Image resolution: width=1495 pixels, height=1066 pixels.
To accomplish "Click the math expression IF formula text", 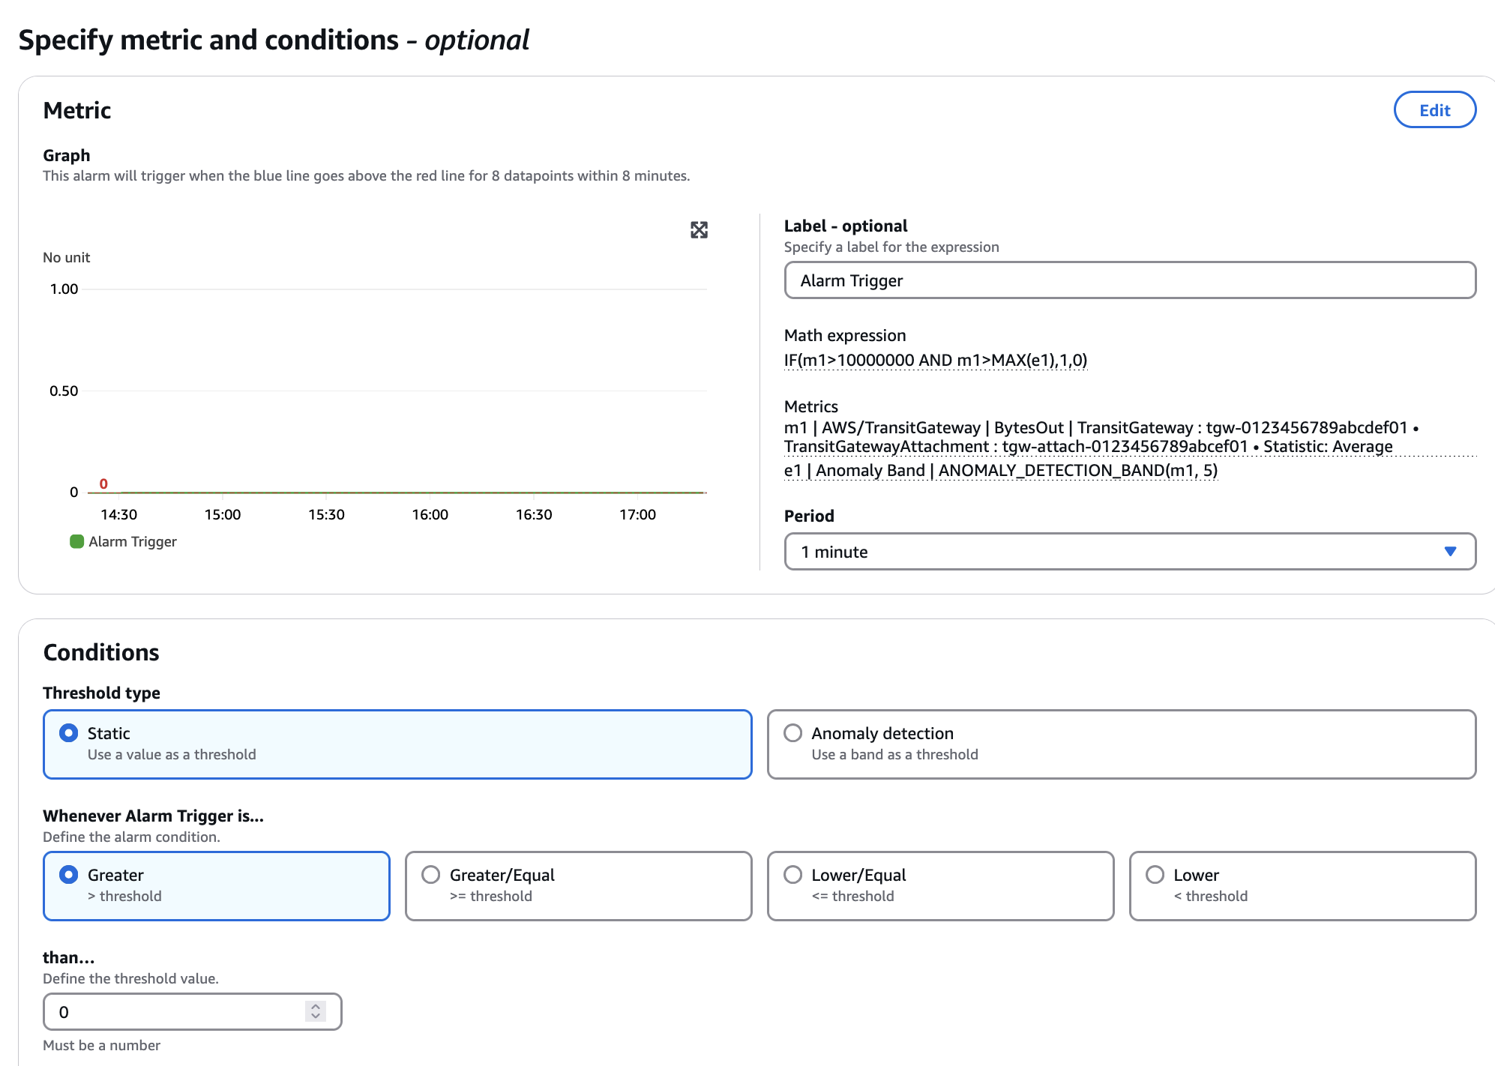I will click(935, 361).
